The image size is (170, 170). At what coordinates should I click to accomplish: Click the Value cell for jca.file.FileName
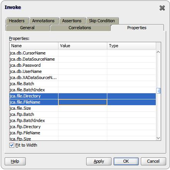83,102
